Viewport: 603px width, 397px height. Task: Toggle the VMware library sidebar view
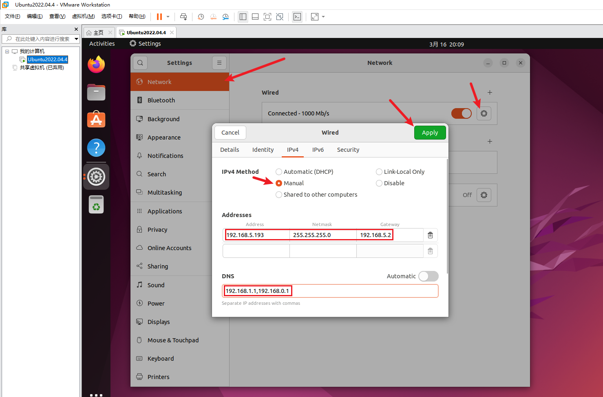(243, 17)
